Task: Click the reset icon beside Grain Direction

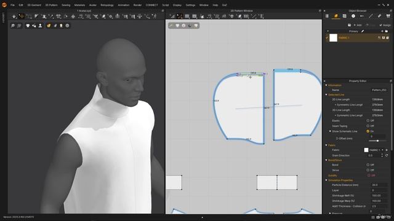Action: pyautogui.click(x=387, y=155)
